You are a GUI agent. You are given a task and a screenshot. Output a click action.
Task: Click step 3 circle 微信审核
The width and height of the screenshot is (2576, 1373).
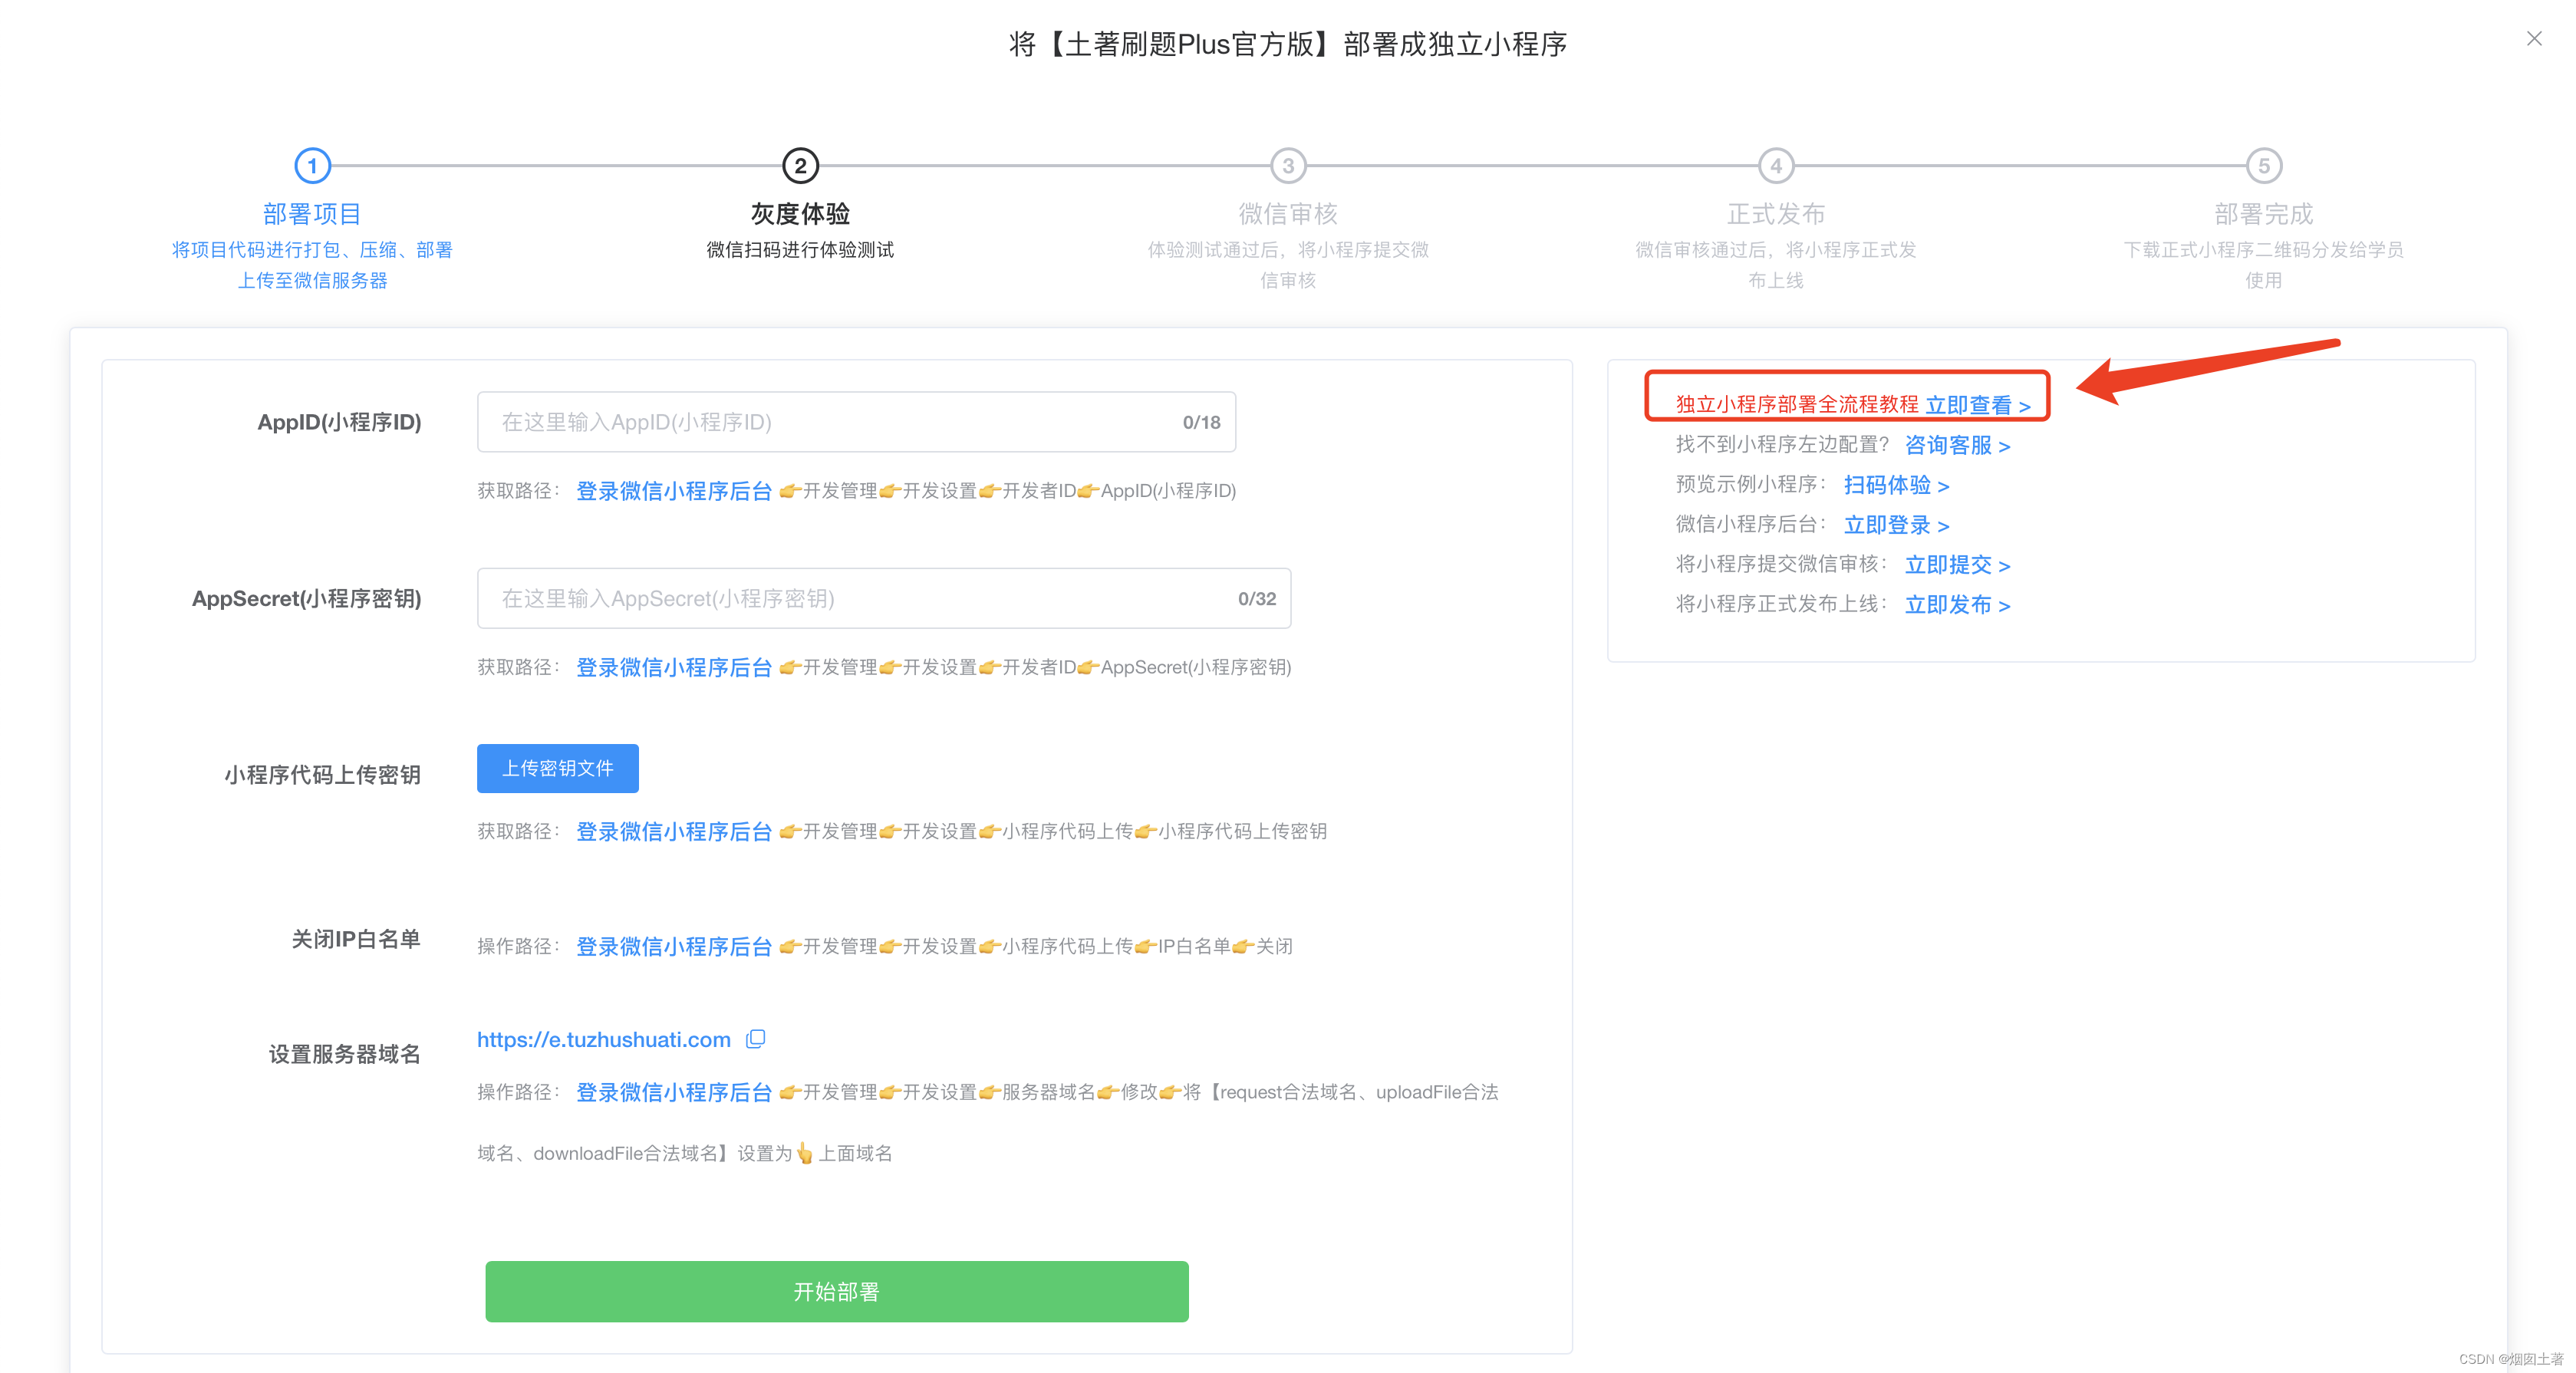click(1288, 165)
